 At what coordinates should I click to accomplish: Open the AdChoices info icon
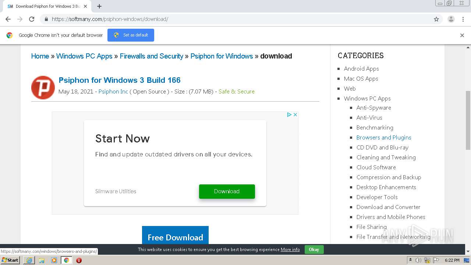[289, 115]
